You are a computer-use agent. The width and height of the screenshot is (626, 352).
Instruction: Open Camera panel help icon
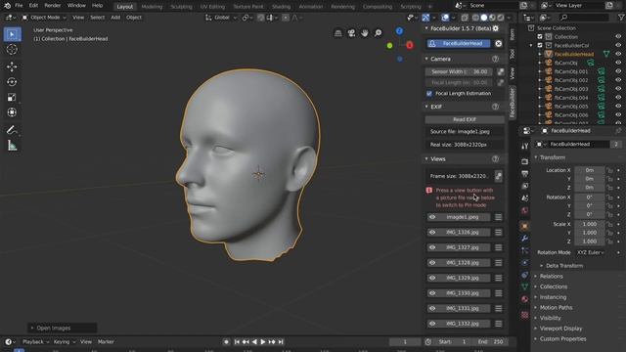point(496,59)
